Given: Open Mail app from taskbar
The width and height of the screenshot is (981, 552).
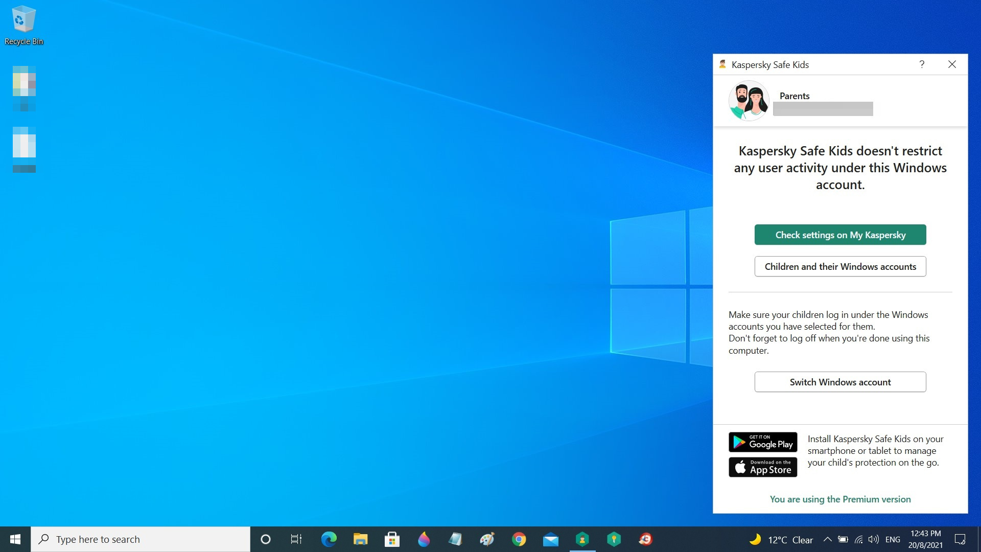Looking at the screenshot, I should tap(550, 539).
